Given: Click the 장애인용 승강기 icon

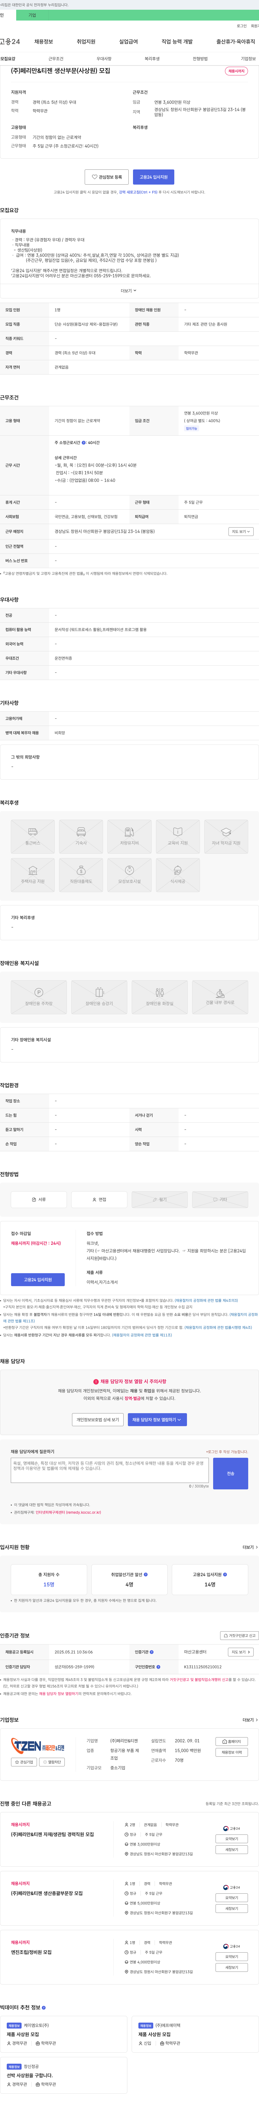Looking at the screenshot, I should [99, 996].
